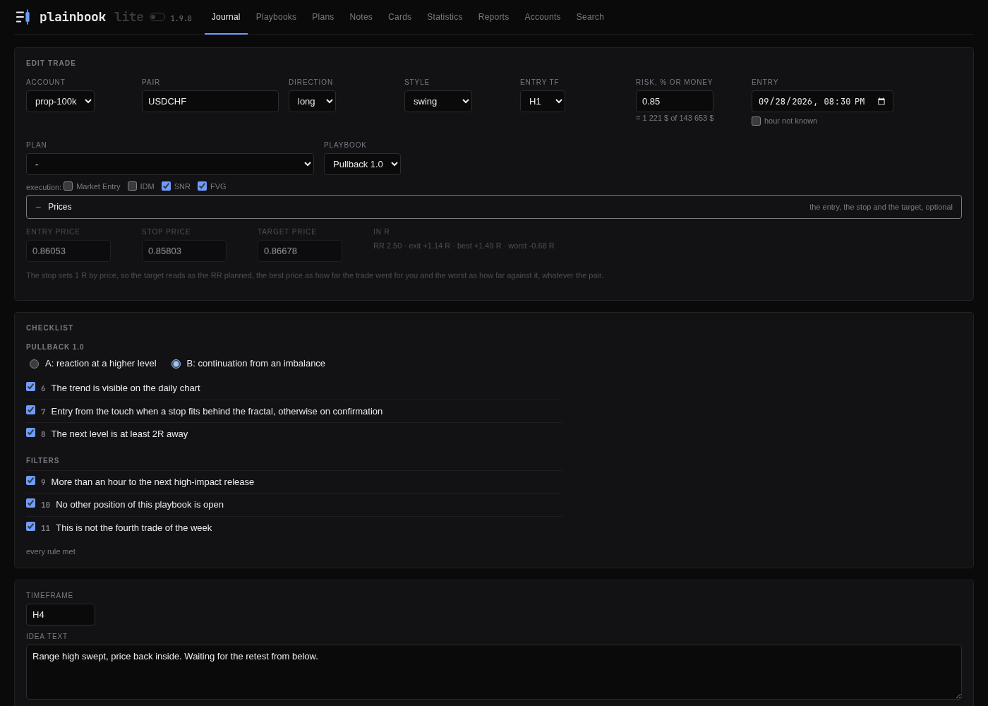Screen dimensions: 988x706
Task: Open the Reports tab
Action: pos(493,17)
